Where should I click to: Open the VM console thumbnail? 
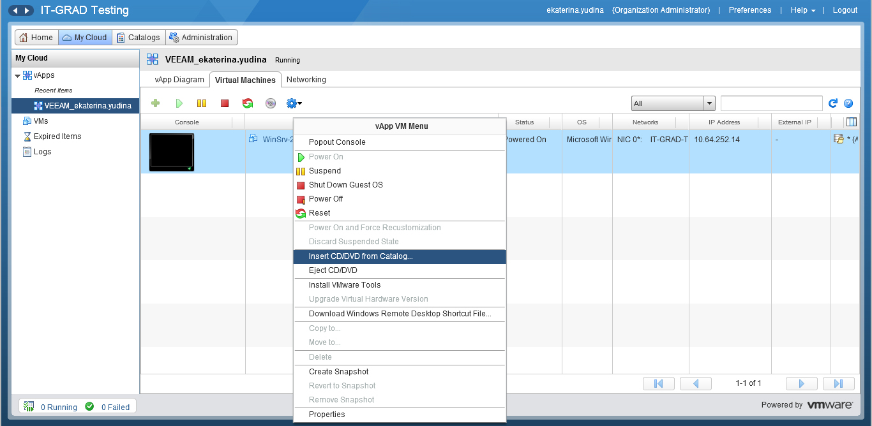[172, 152]
